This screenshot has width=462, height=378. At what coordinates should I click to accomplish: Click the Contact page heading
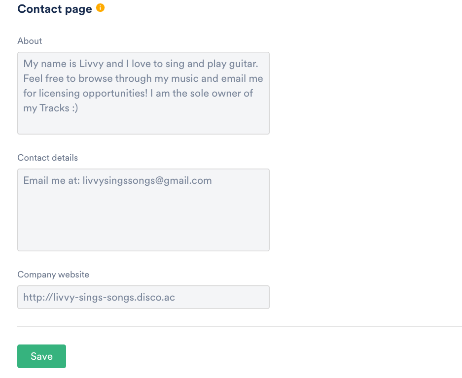coord(55,9)
